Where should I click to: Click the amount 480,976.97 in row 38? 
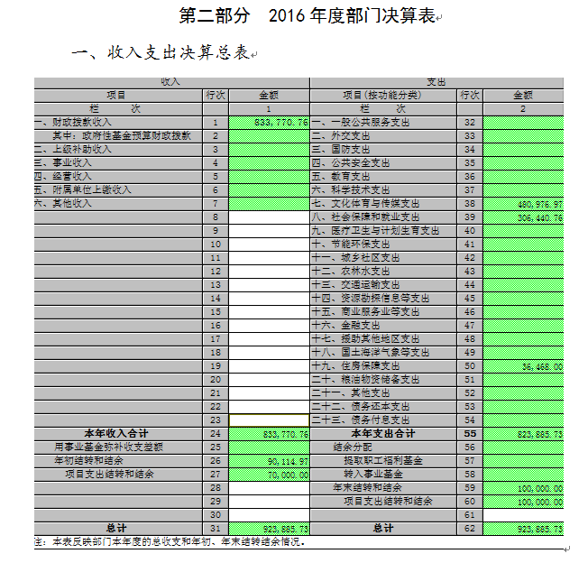(x=524, y=204)
